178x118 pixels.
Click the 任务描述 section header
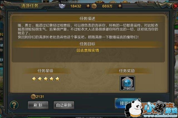pyautogui.click(x=87, y=19)
